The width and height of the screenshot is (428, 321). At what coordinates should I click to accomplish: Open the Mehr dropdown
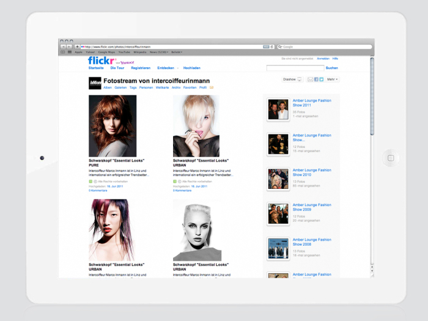[x=332, y=79]
